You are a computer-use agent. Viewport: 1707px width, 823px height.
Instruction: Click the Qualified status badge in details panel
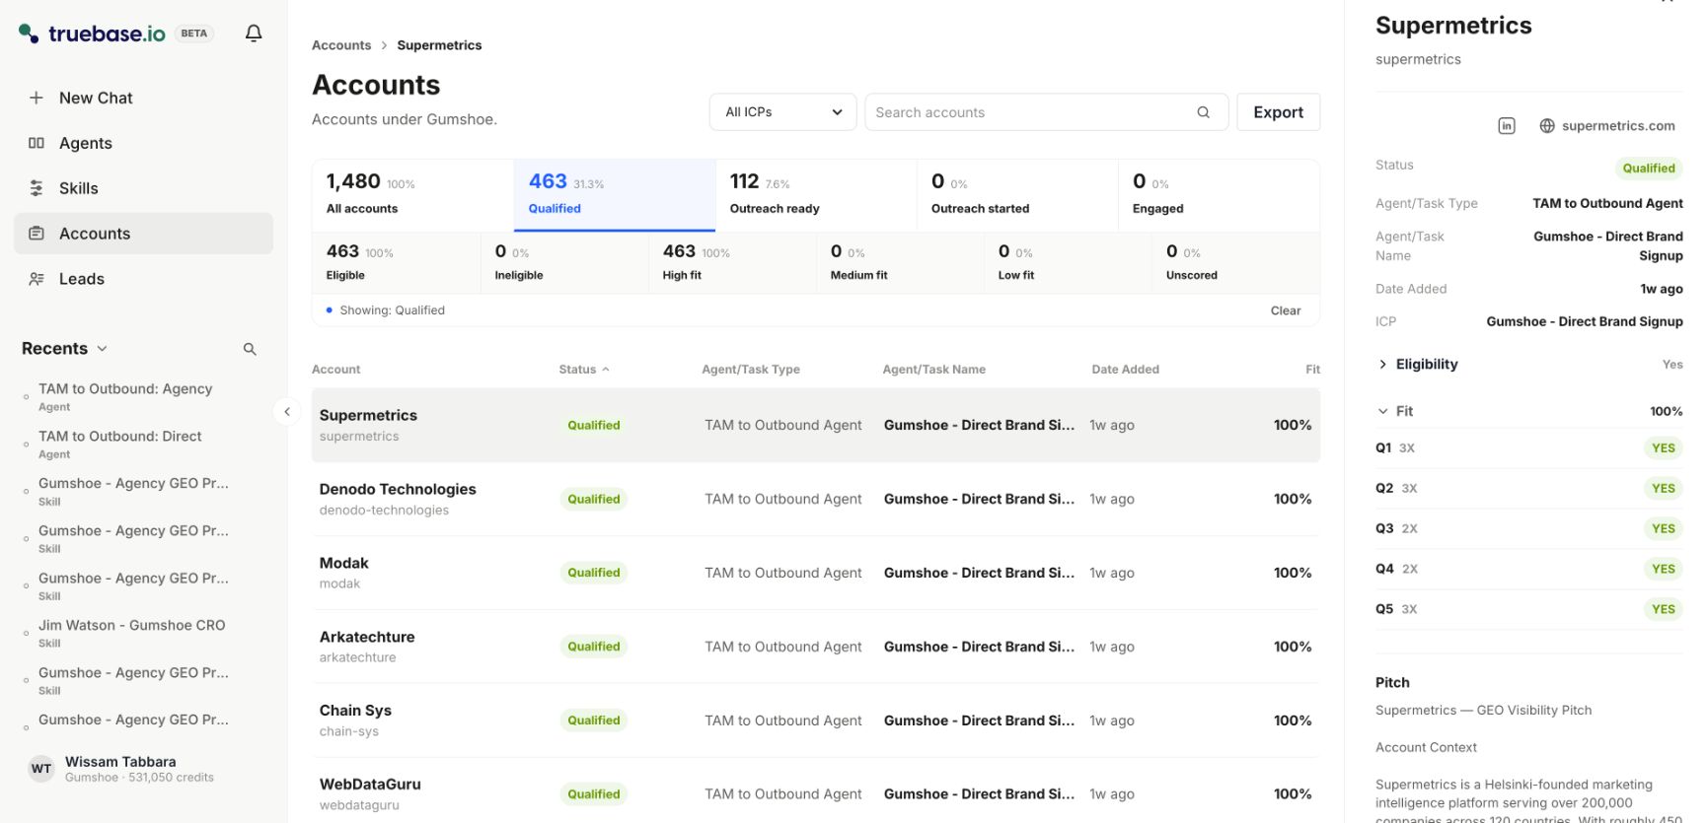[x=1649, y=169]
